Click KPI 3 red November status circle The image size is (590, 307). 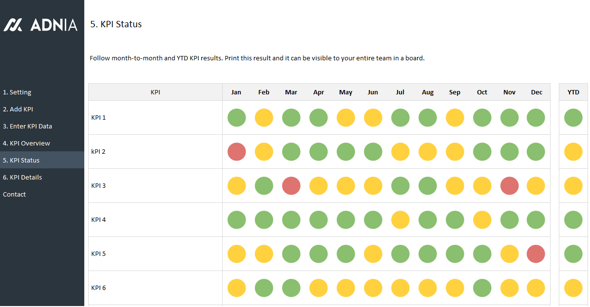coord(510,186)
